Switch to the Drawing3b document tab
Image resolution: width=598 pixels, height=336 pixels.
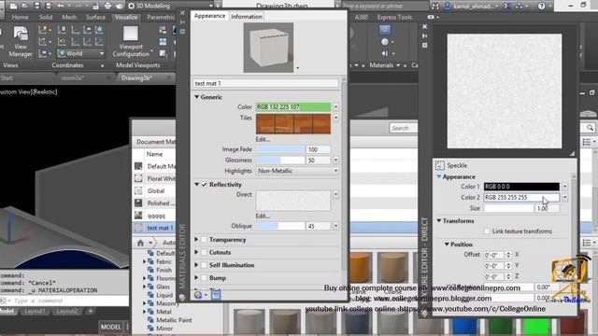[136, 78]
